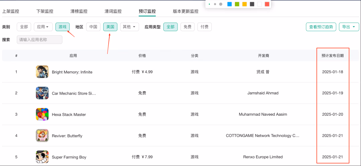
Task: Click release date 2025-01-18
Action: [333, 72]
